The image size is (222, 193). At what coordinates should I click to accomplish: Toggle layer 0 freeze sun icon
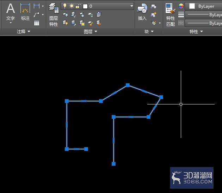pyautogui.click(x=72, y=6)
